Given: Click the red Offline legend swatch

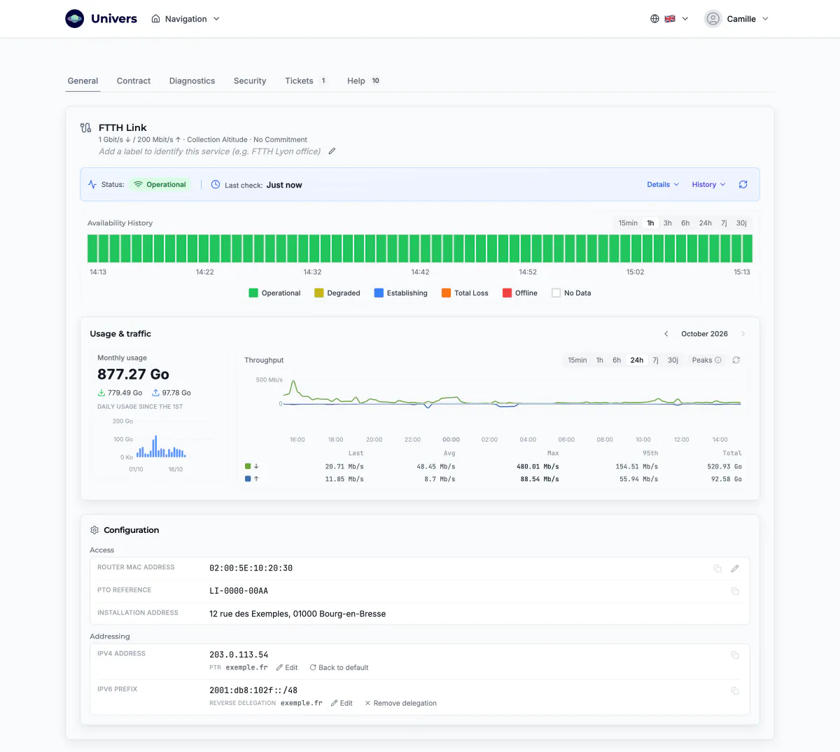Looking at the screenshot, I should 507,293.
